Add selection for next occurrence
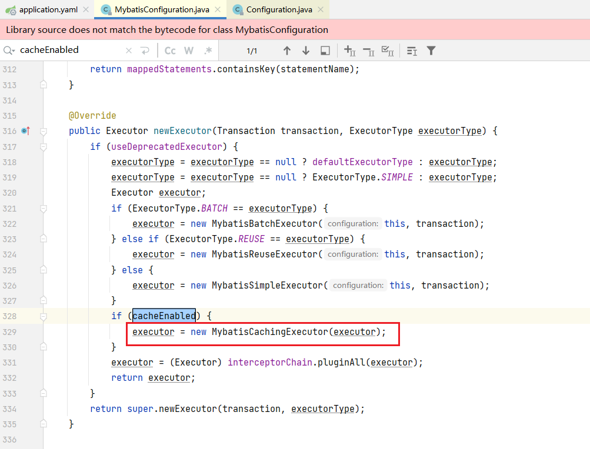Screen dimensions: 590x449 point(350,51)
